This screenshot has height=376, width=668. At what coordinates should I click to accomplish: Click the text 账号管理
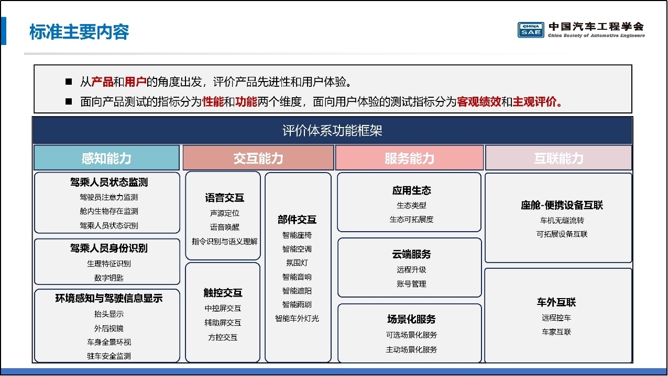(411, 284)
